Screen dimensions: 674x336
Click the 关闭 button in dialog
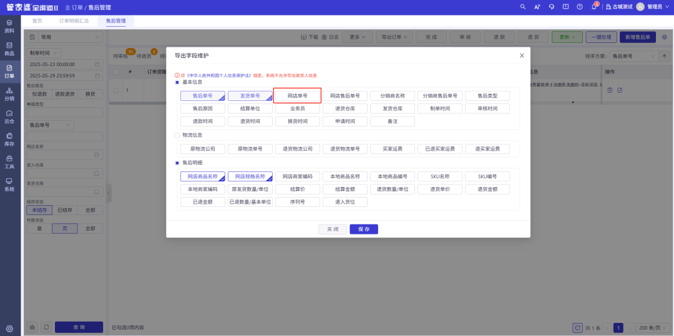point(333,229)
